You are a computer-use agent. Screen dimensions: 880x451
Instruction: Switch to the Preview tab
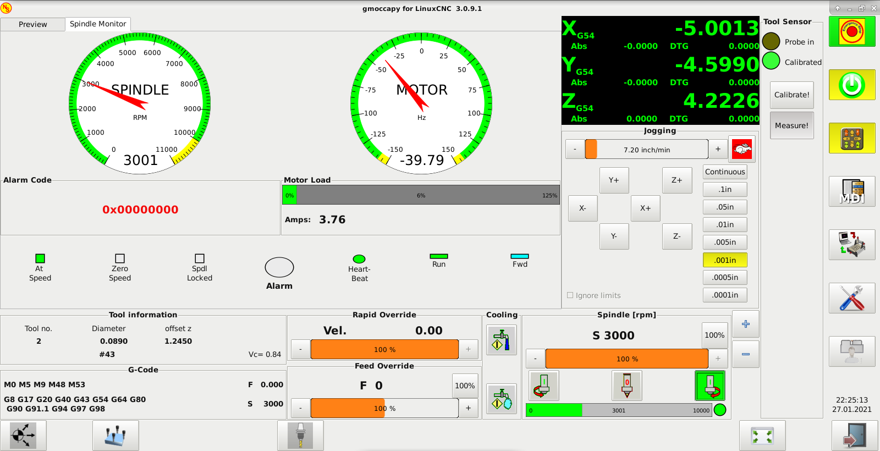32,24
